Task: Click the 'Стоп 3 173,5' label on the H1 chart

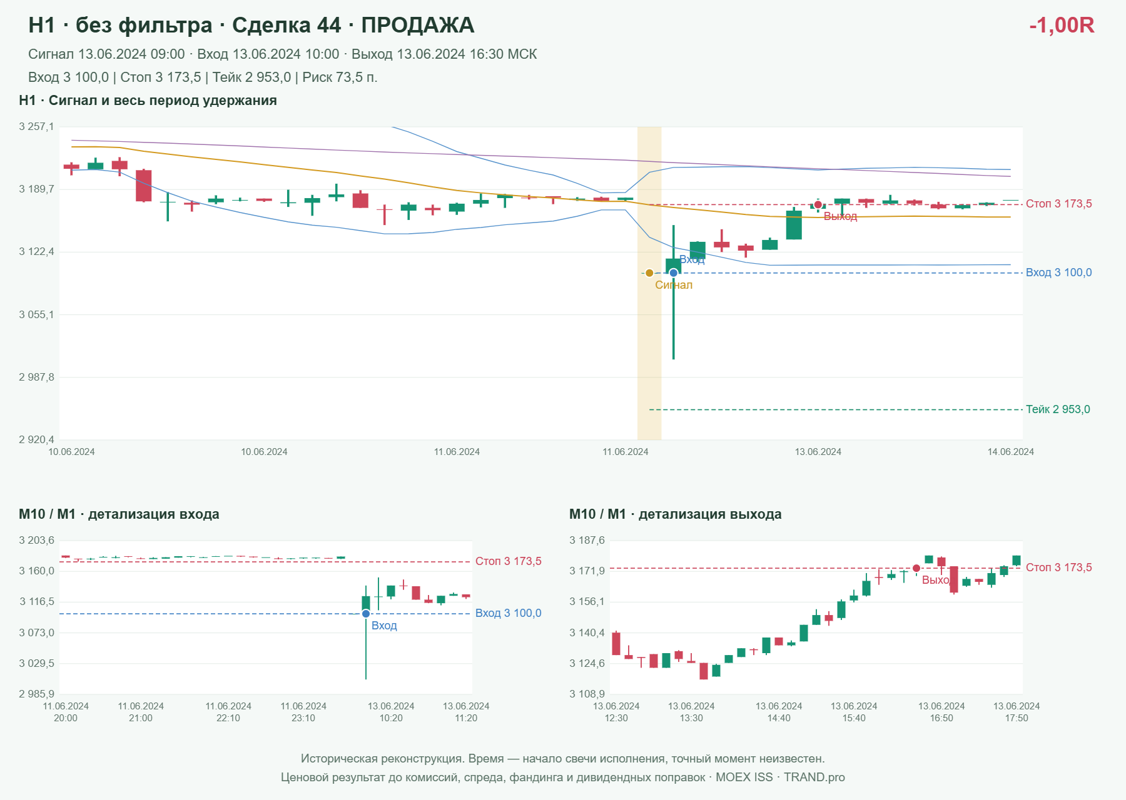Action: (1059, 204)
